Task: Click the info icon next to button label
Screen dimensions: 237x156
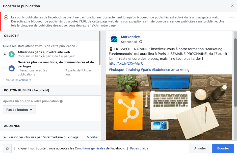Action: pyautogui.click(x=61, y=101)
